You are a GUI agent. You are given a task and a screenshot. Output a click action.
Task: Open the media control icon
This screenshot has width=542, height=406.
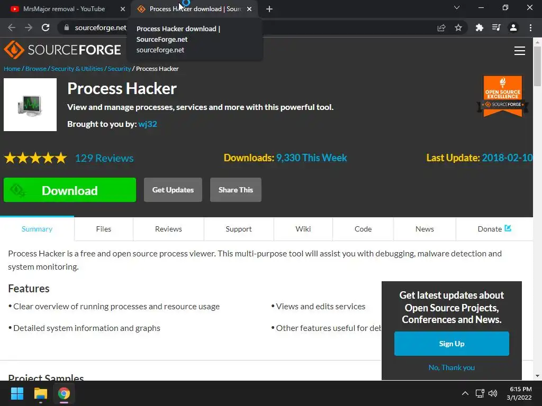(496, 27)
